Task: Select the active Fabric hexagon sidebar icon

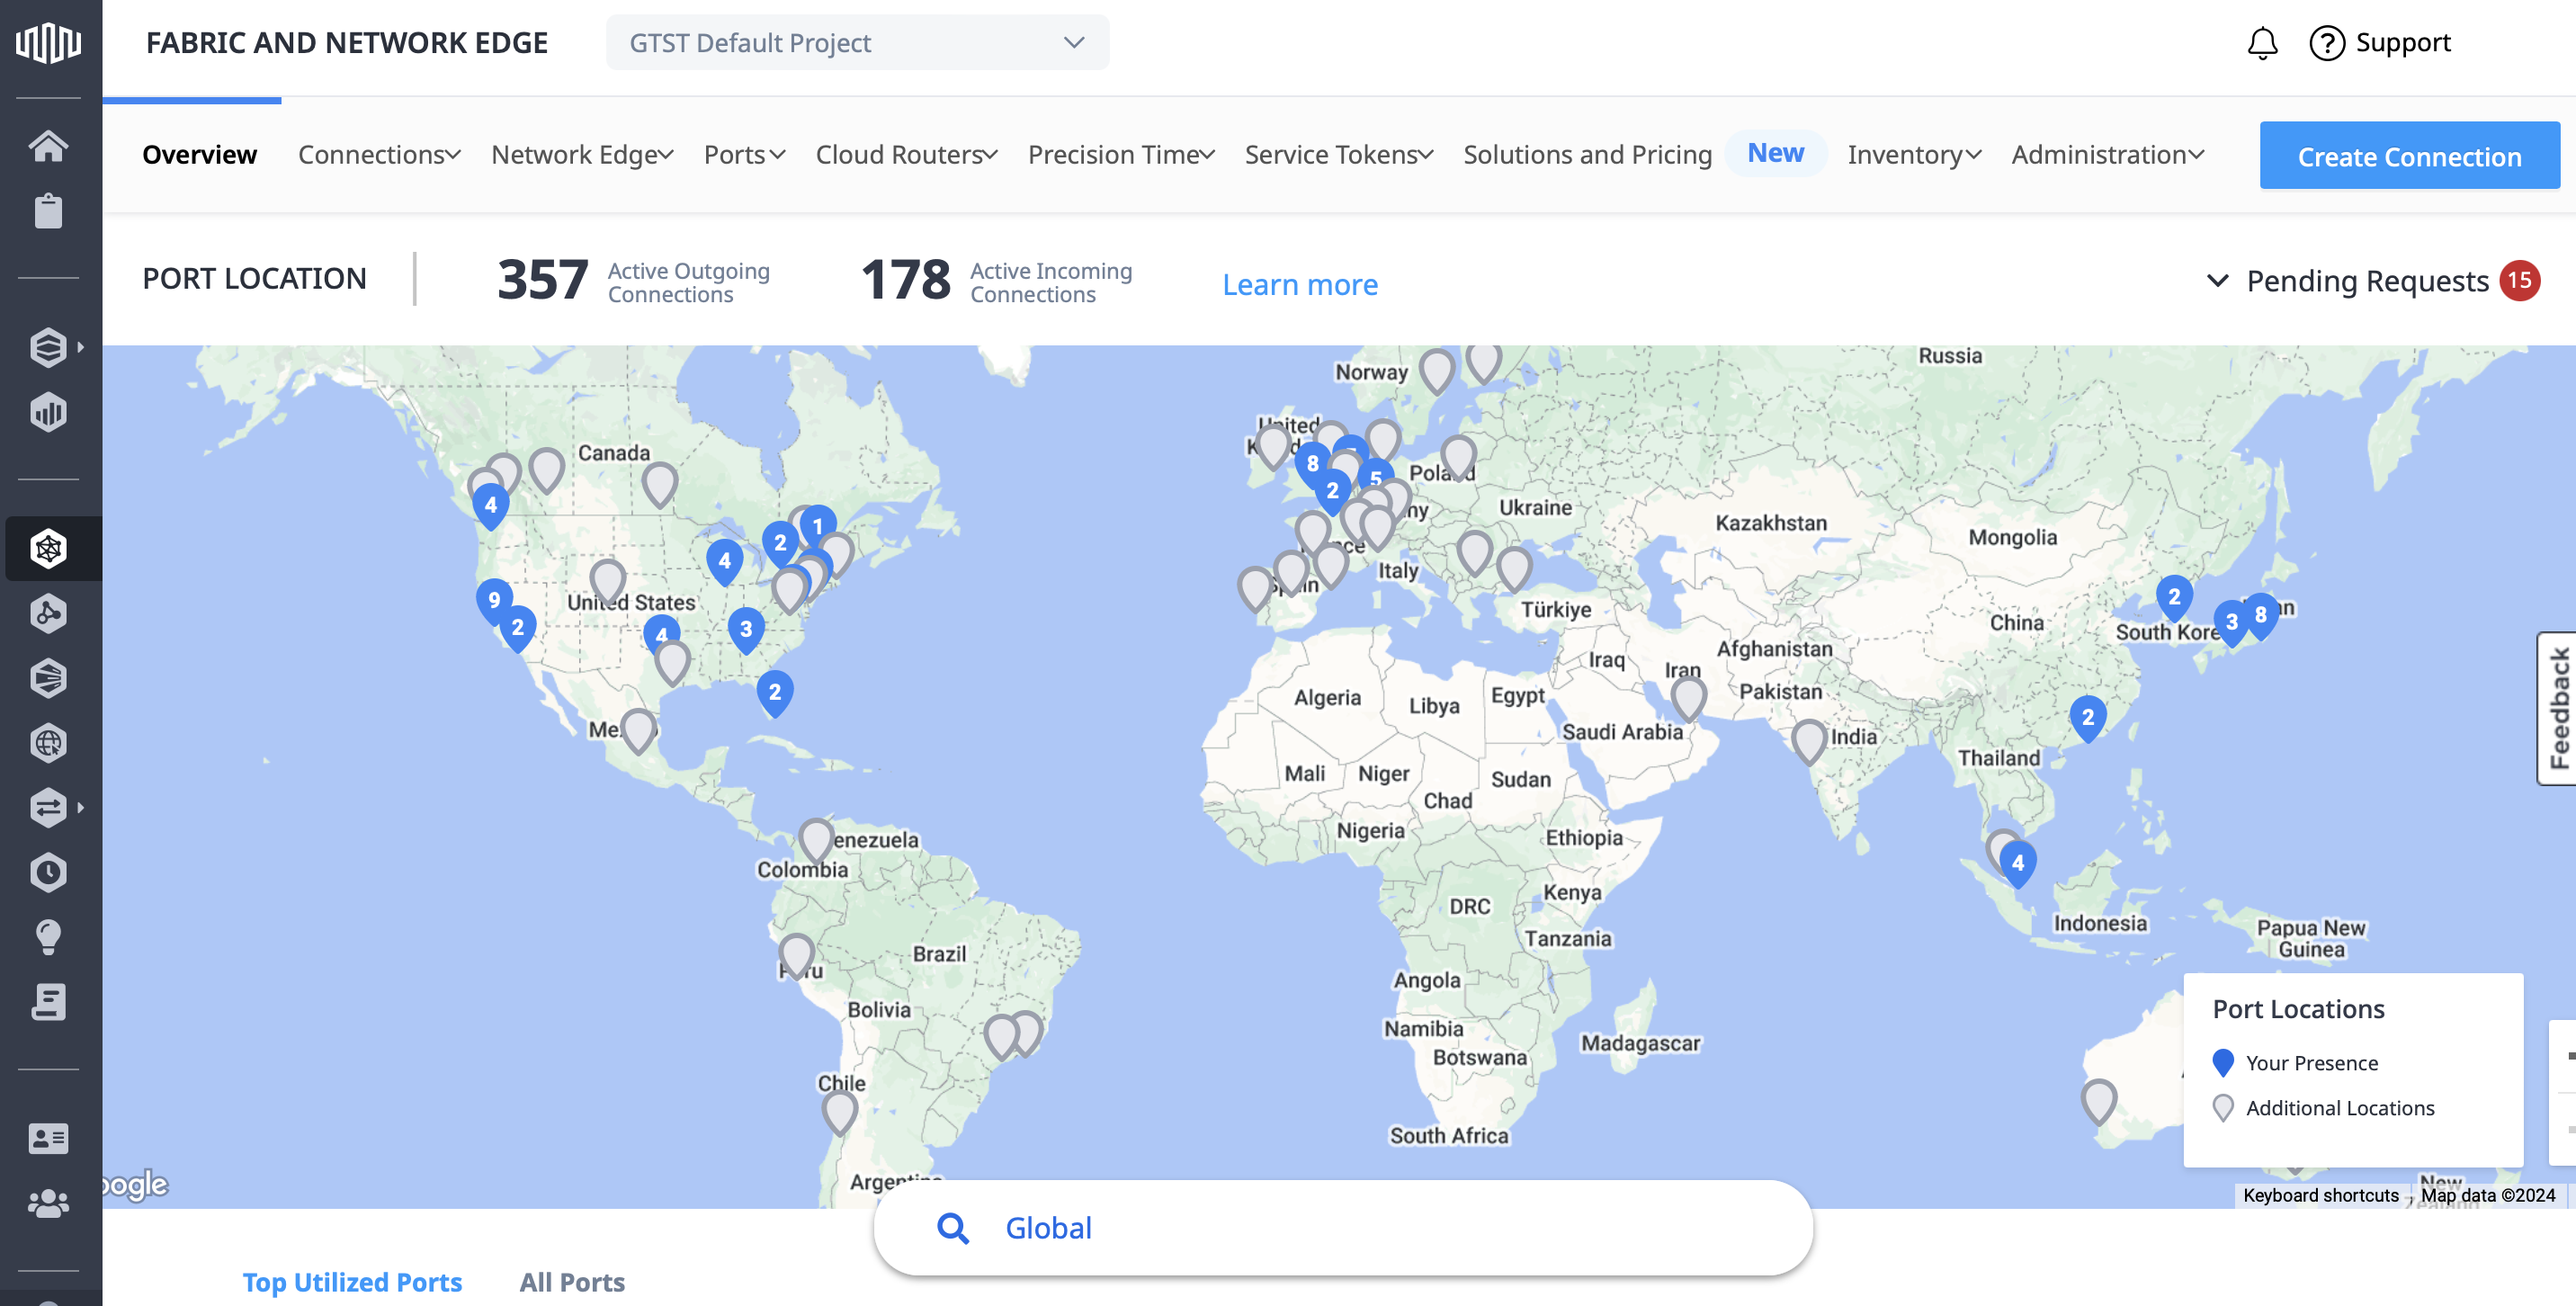Action: pyautogui.click(x=48, y=548)
